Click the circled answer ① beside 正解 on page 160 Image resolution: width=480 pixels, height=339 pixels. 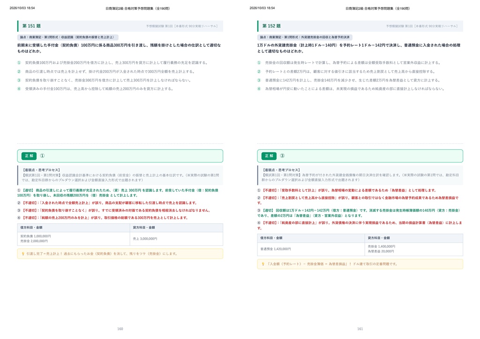click(42, 156)
